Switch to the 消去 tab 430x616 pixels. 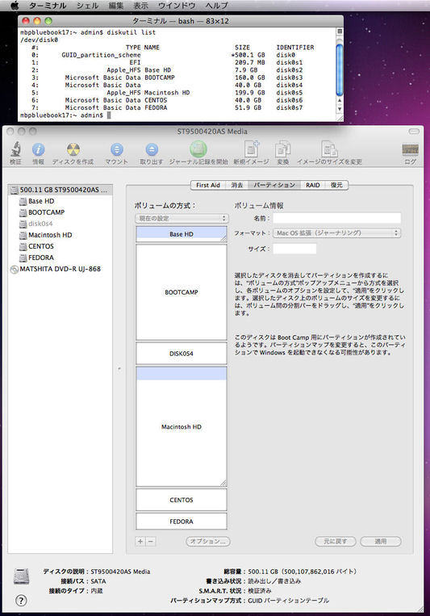pos(237,185)
